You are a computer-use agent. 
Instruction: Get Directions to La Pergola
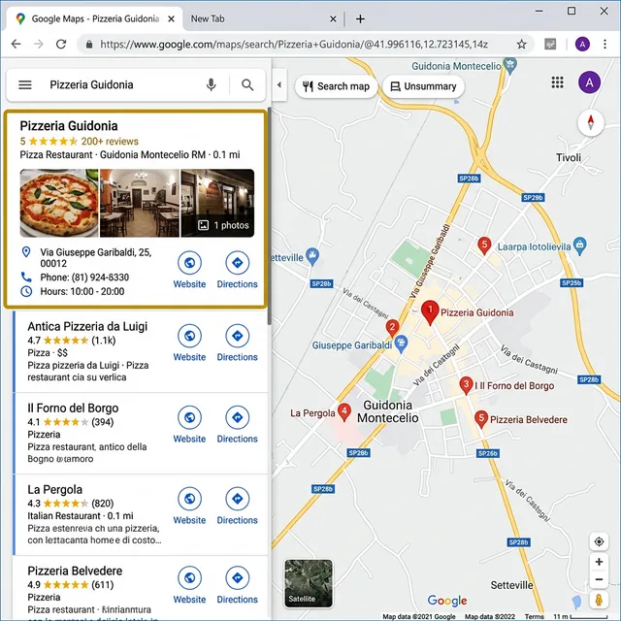click(x=237, y=507)
